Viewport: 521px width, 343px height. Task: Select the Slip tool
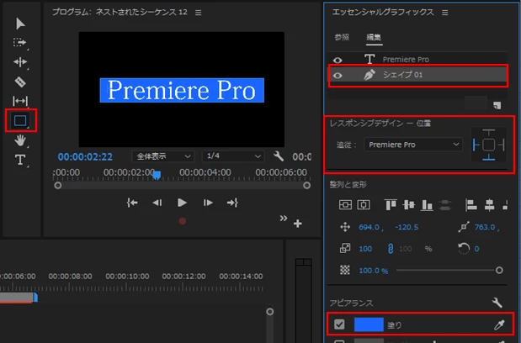click(20, 101)
